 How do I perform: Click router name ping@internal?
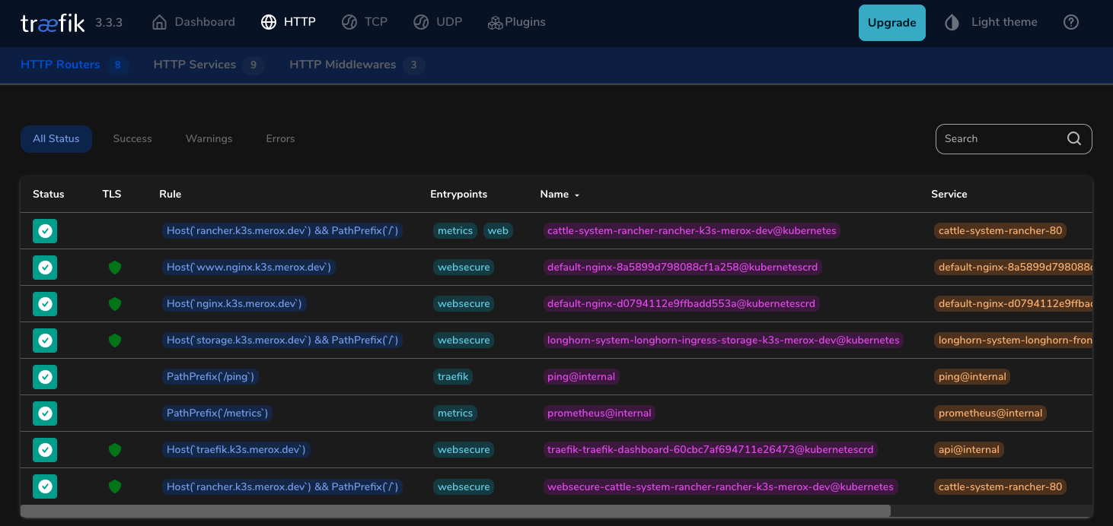point(582,376)
